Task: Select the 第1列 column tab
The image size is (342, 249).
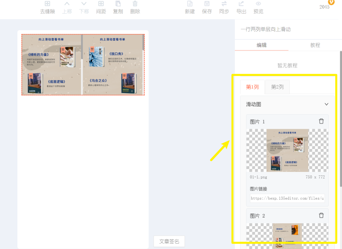Action: pos(252,87)
